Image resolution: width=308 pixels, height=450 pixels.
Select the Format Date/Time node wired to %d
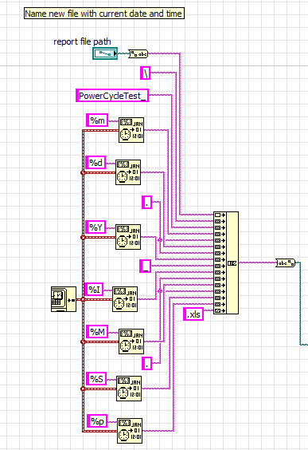(128, 172)
